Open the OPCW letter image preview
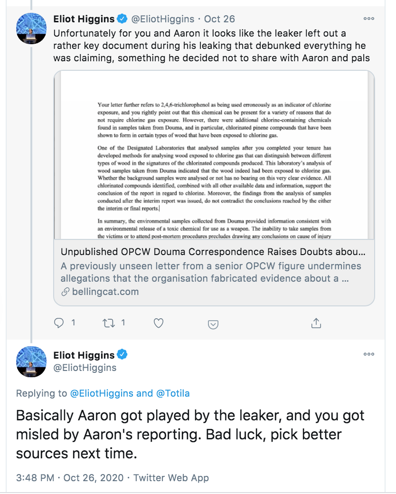This screenshot has height=494, width=396. tap(214, 155)
